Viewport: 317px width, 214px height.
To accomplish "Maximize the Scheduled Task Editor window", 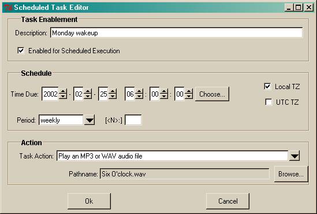I will coord(299,8).
